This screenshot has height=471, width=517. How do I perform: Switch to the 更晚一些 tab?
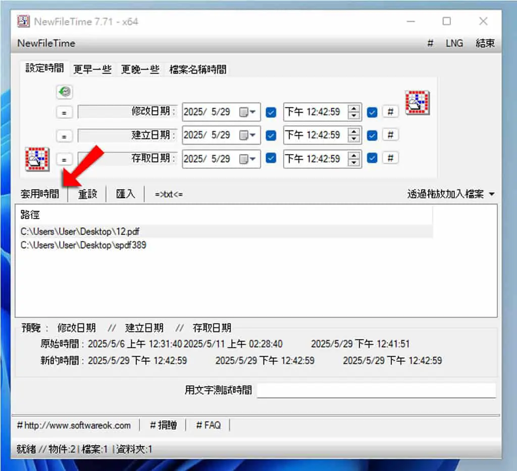point(140,69)
